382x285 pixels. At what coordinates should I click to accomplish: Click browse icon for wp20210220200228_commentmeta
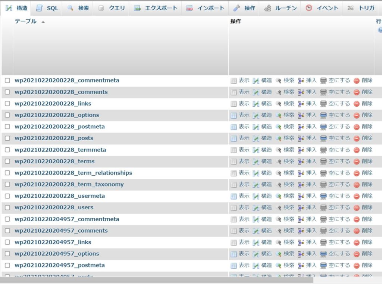click(234, 81)
